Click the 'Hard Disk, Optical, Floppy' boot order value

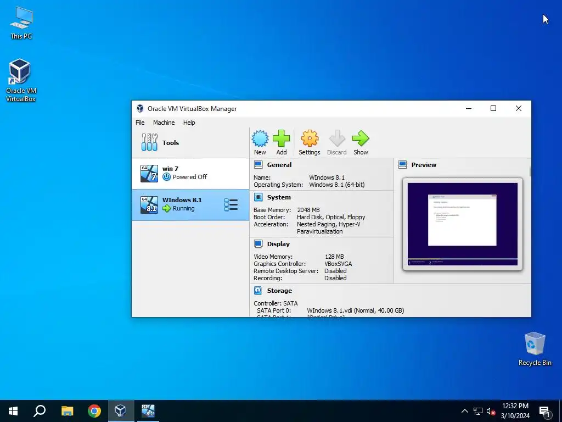[x=331, y=217]
